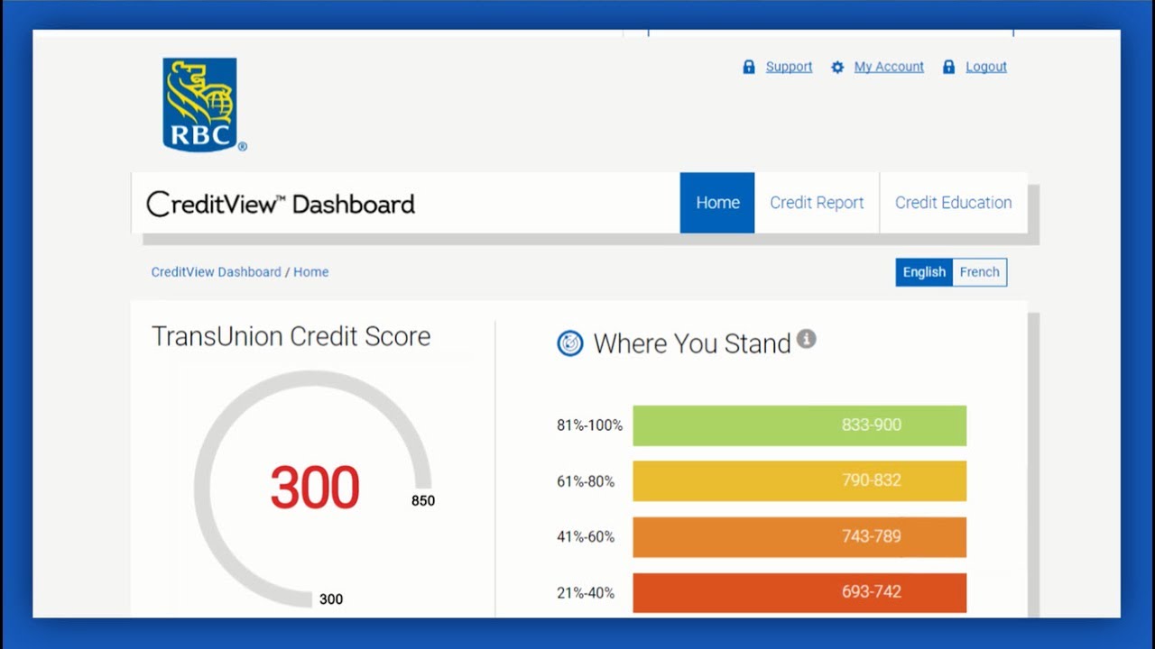Click the 300 gauge minimum label below the arc

[331, 599]
